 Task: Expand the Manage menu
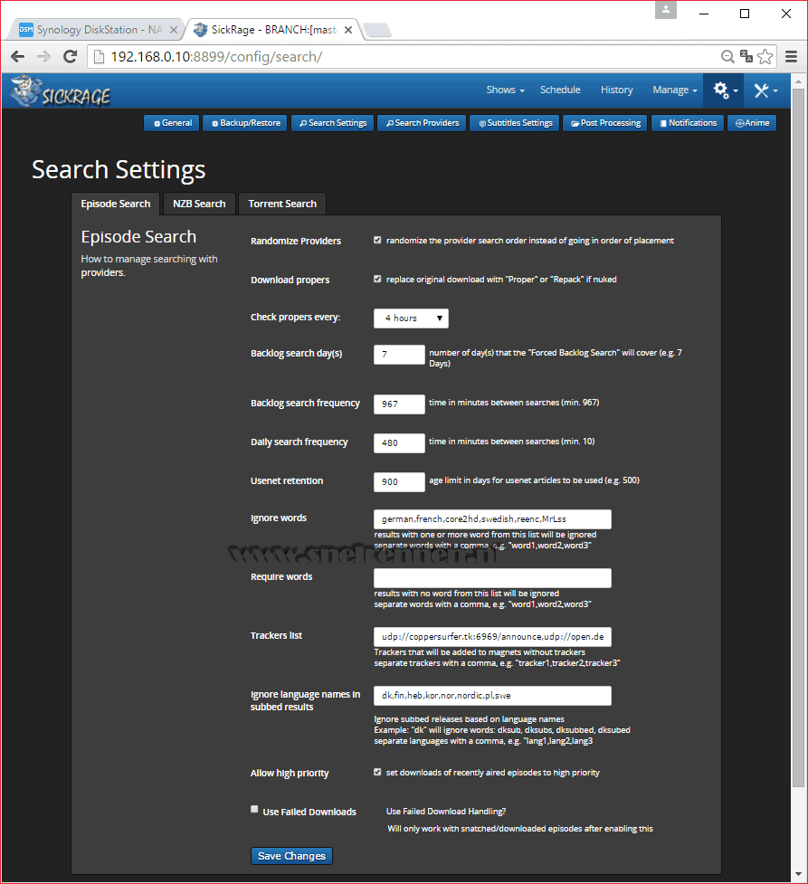tap(674, 90)
